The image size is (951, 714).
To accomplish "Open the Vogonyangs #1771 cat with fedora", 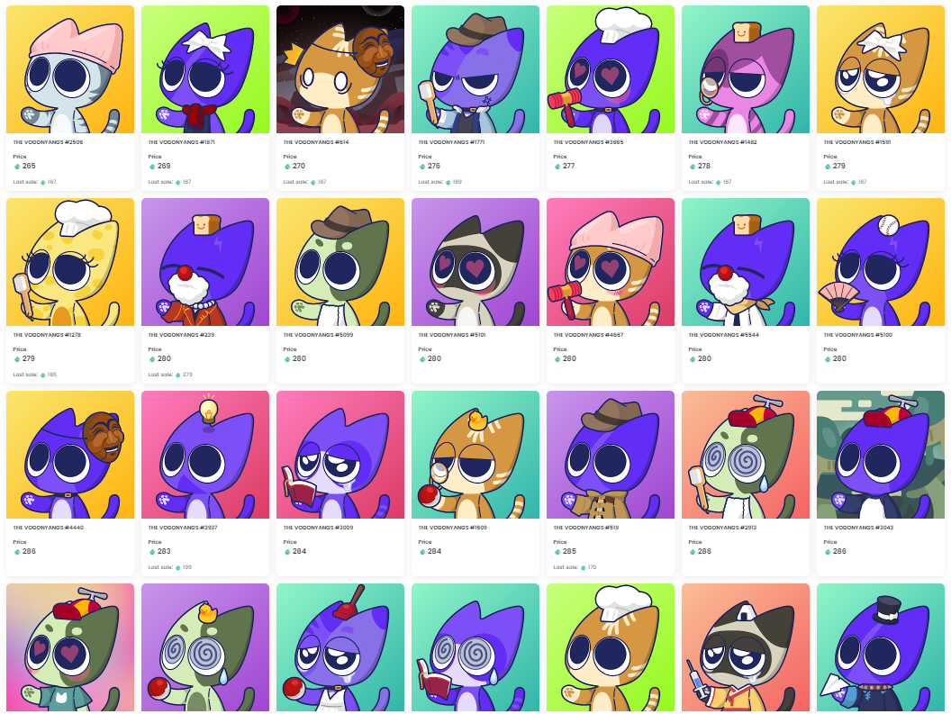I will point(475,69).
